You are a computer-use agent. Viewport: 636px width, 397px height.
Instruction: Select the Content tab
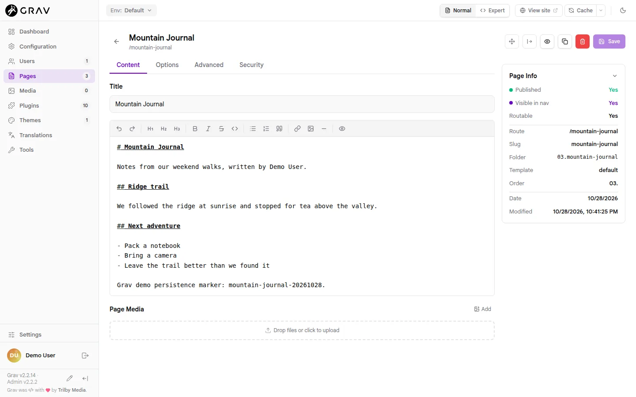tap(128, 65)
